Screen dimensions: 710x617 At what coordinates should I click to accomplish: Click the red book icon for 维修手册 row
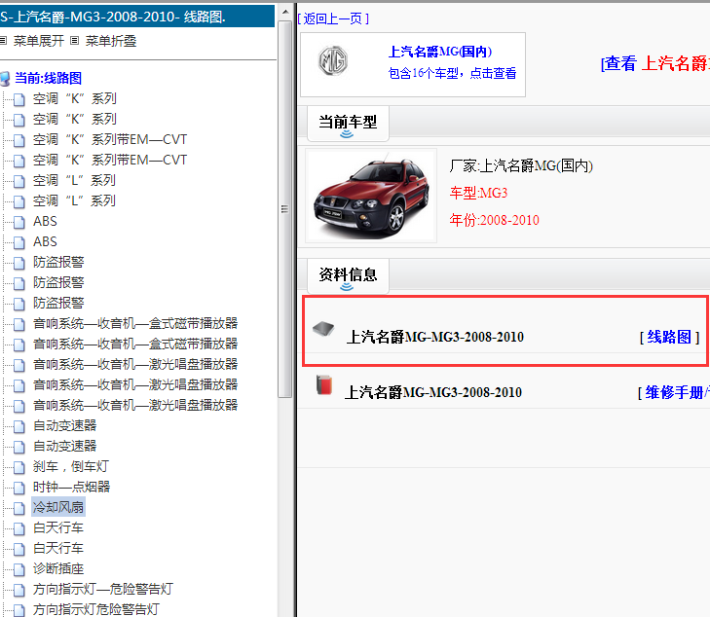324,385
